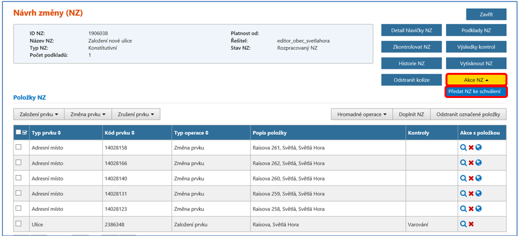Viewport: 520px width, 236px height.
Task: Remove Raisova 258 item with red X
Action: coord(471,209)
